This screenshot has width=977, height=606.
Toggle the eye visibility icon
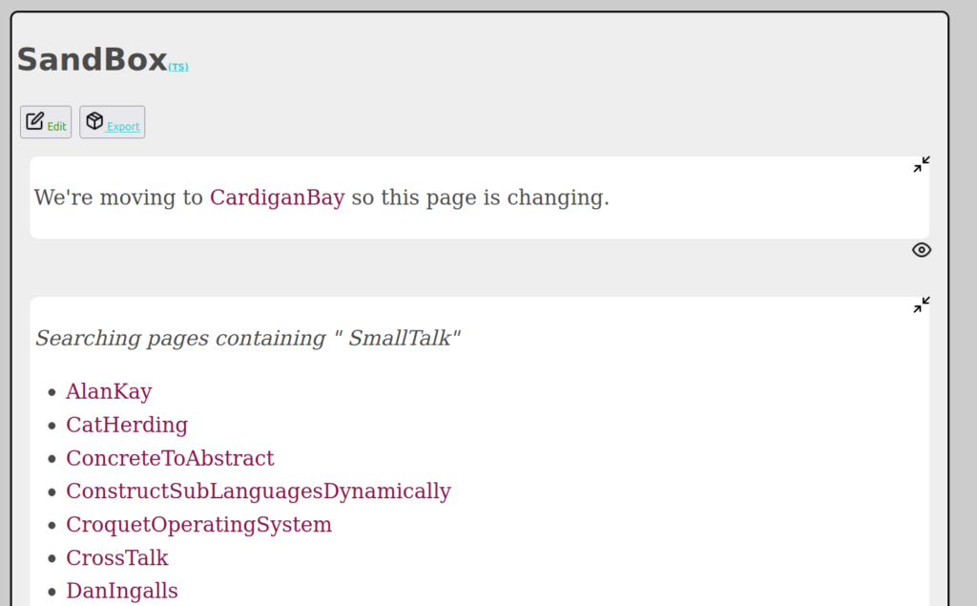pyautogui.click(x=922, y=250)
